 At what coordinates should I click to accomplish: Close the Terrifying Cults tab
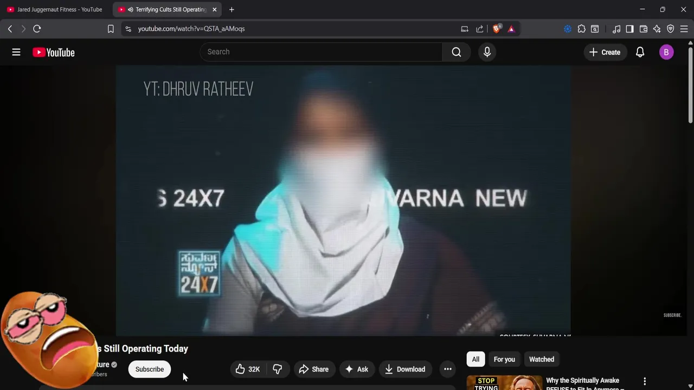pyautogui.click(x=214, y=9)
